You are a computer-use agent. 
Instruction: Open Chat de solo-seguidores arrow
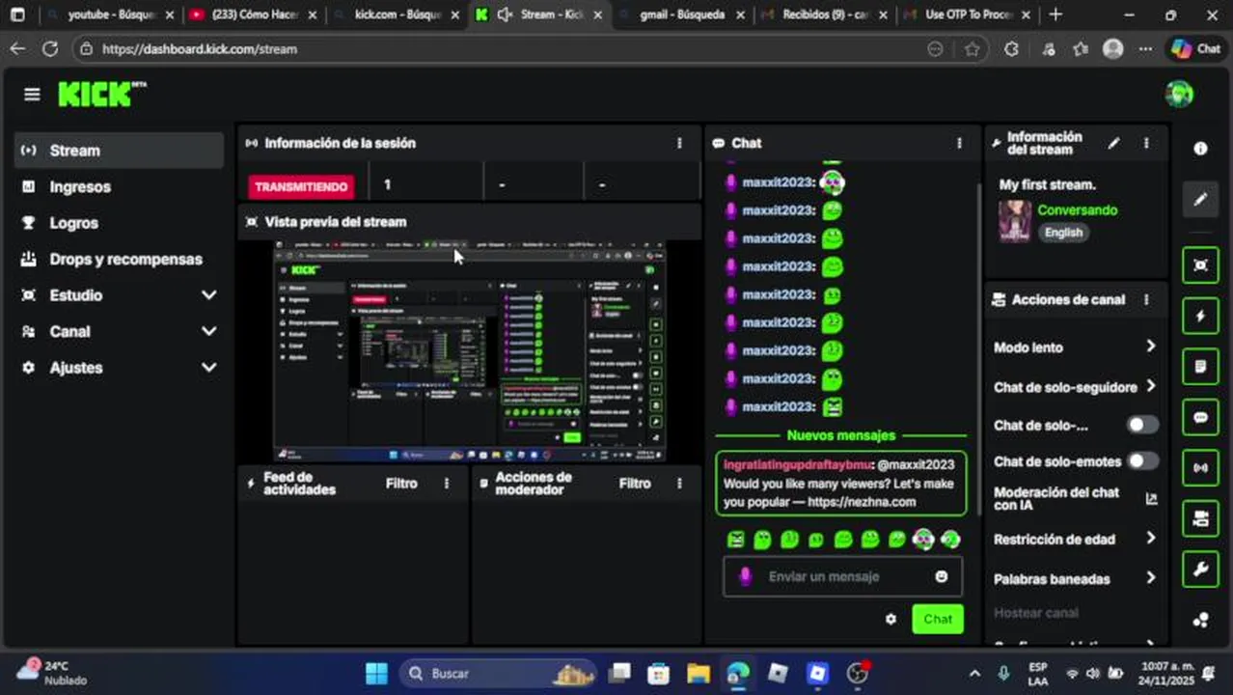click(1150, 386)
